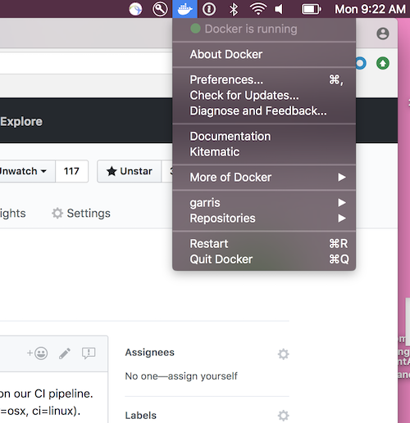Screen dimensions: 410x423
Task: Open the 1Password menu bar icon
Action: 209,9
